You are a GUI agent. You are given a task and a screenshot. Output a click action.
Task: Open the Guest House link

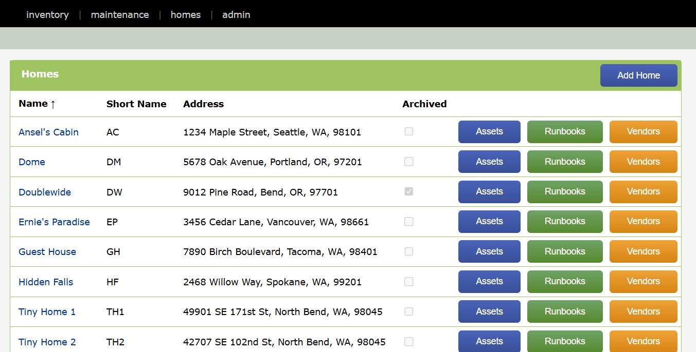click(x=47, y=251)
